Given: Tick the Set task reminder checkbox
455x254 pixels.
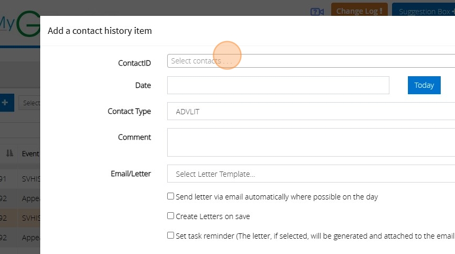Looking at the screenshot, I should click(x=170, y=235).
